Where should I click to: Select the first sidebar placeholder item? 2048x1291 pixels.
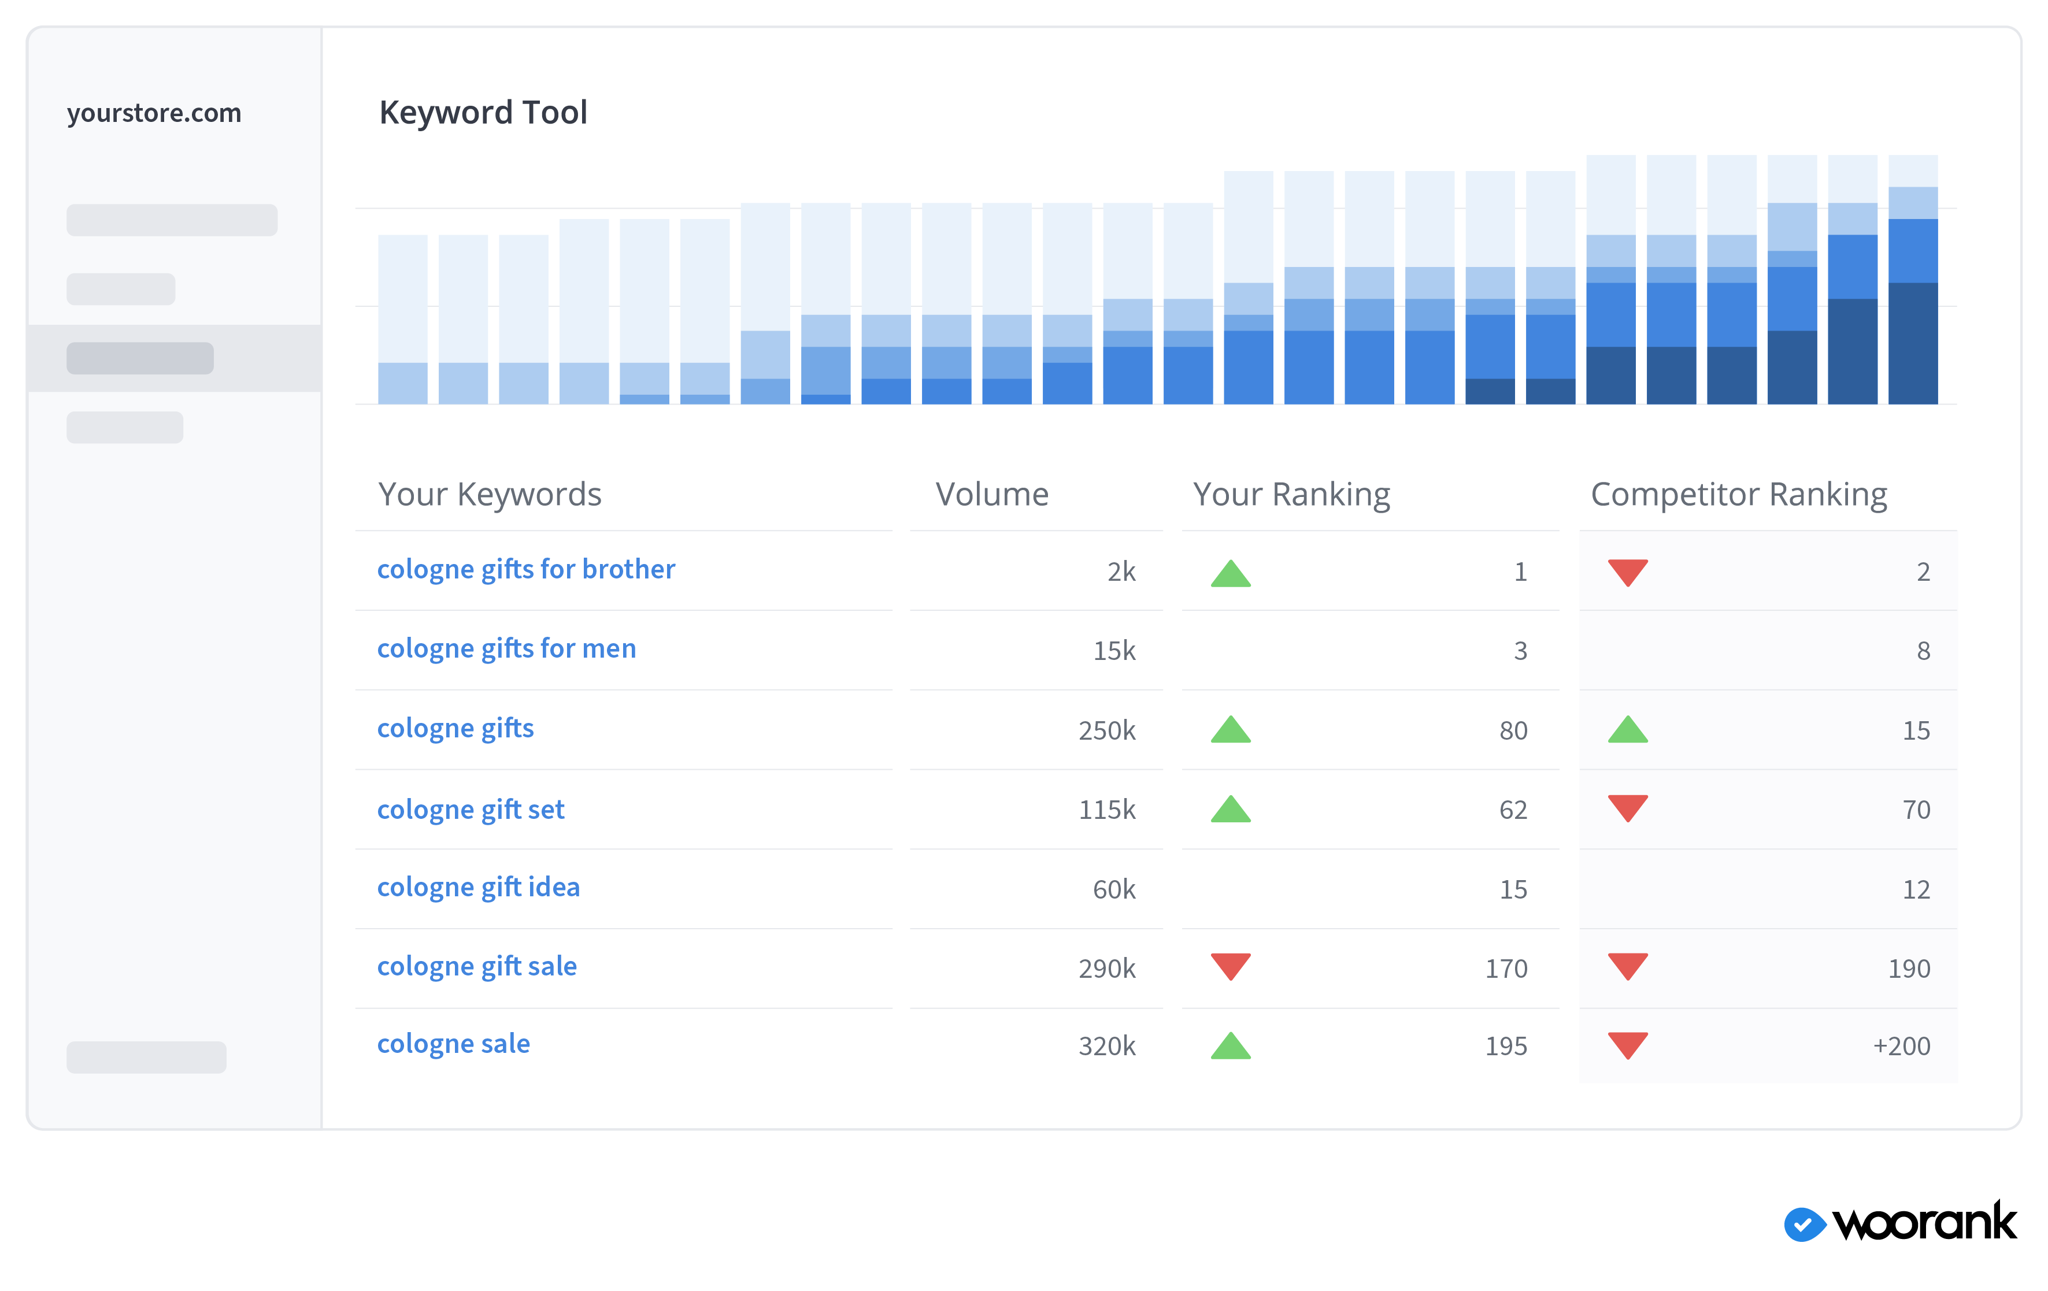[x=172, y=220]
